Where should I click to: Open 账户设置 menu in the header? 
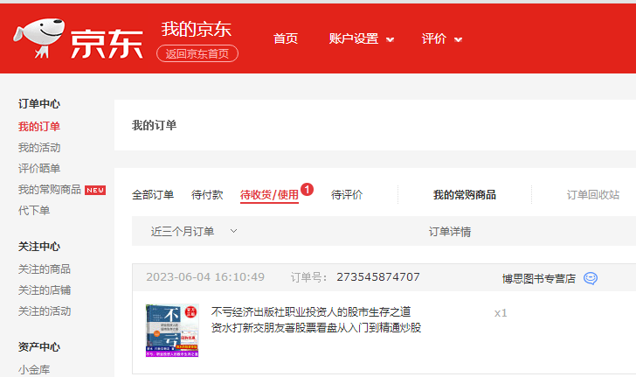click(x=354, y=38)
